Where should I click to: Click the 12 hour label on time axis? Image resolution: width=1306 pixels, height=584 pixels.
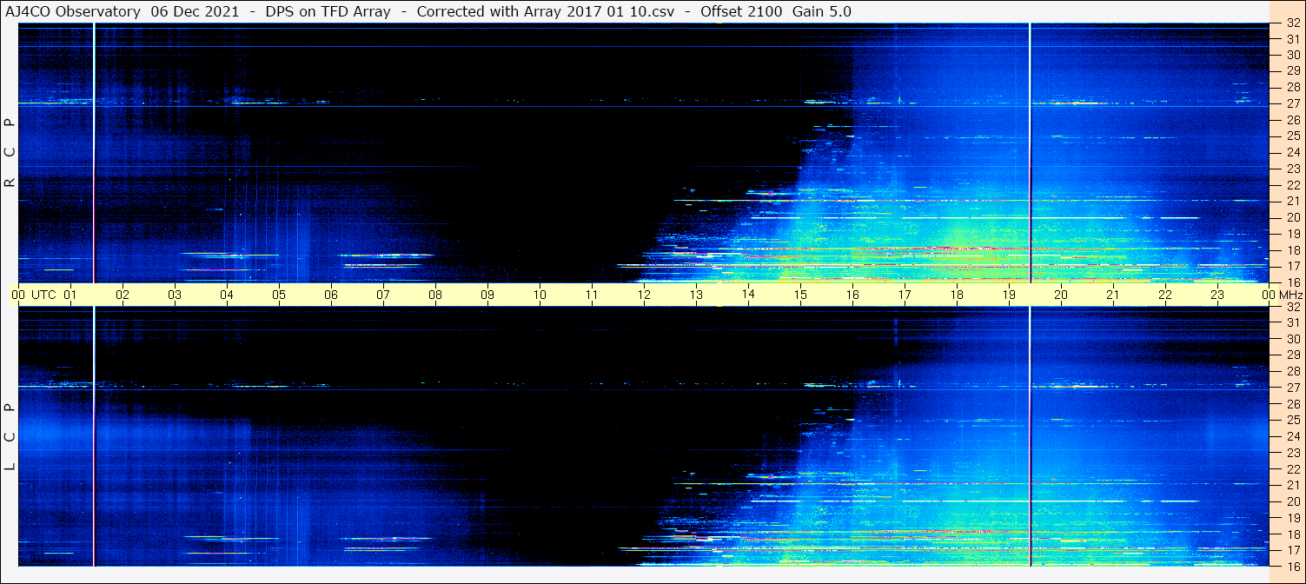coord(644,295)
